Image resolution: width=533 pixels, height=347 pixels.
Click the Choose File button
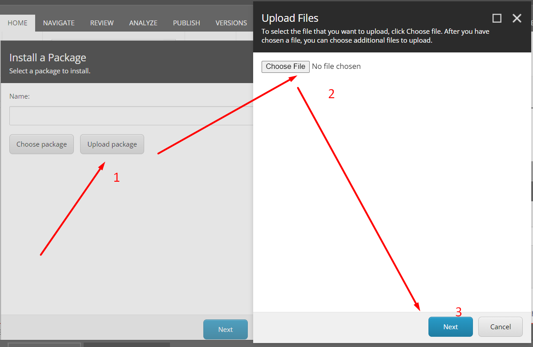[x=286, y=67]
